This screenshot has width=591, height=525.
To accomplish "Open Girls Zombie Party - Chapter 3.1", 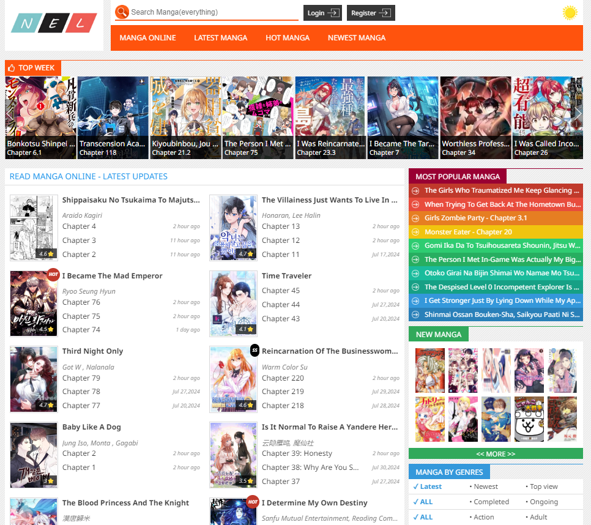I will 475,218.
